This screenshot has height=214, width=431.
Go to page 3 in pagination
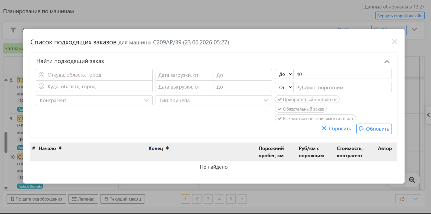pos(208,199)
